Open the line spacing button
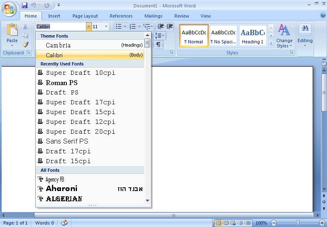 click(160, 36)
